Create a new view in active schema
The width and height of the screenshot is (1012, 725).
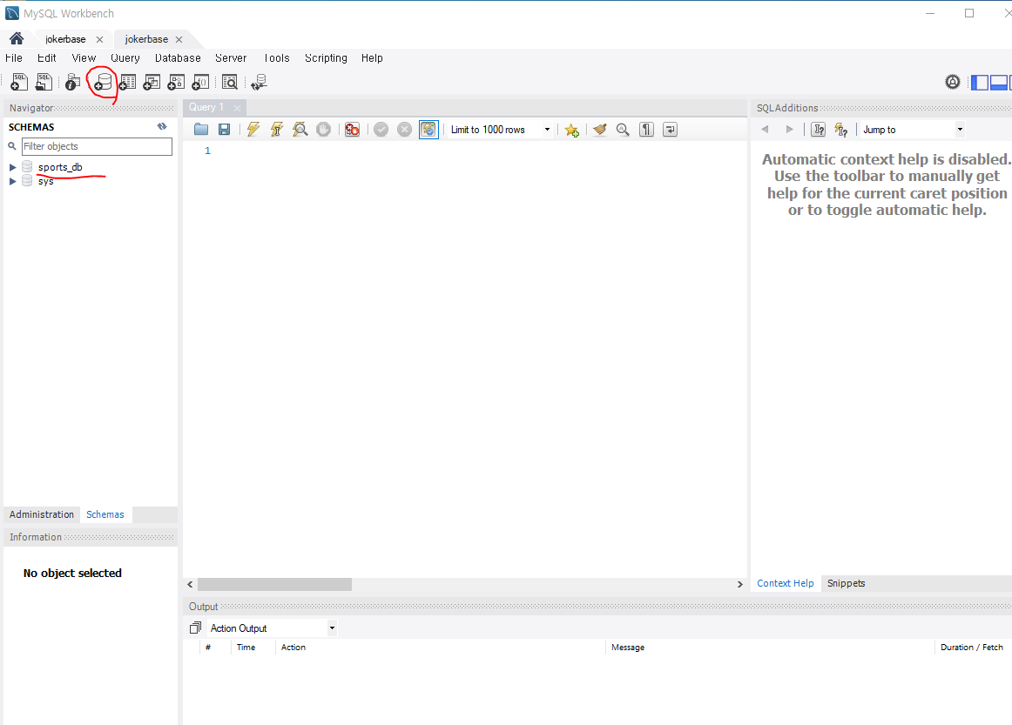click(x=152, y=82)
